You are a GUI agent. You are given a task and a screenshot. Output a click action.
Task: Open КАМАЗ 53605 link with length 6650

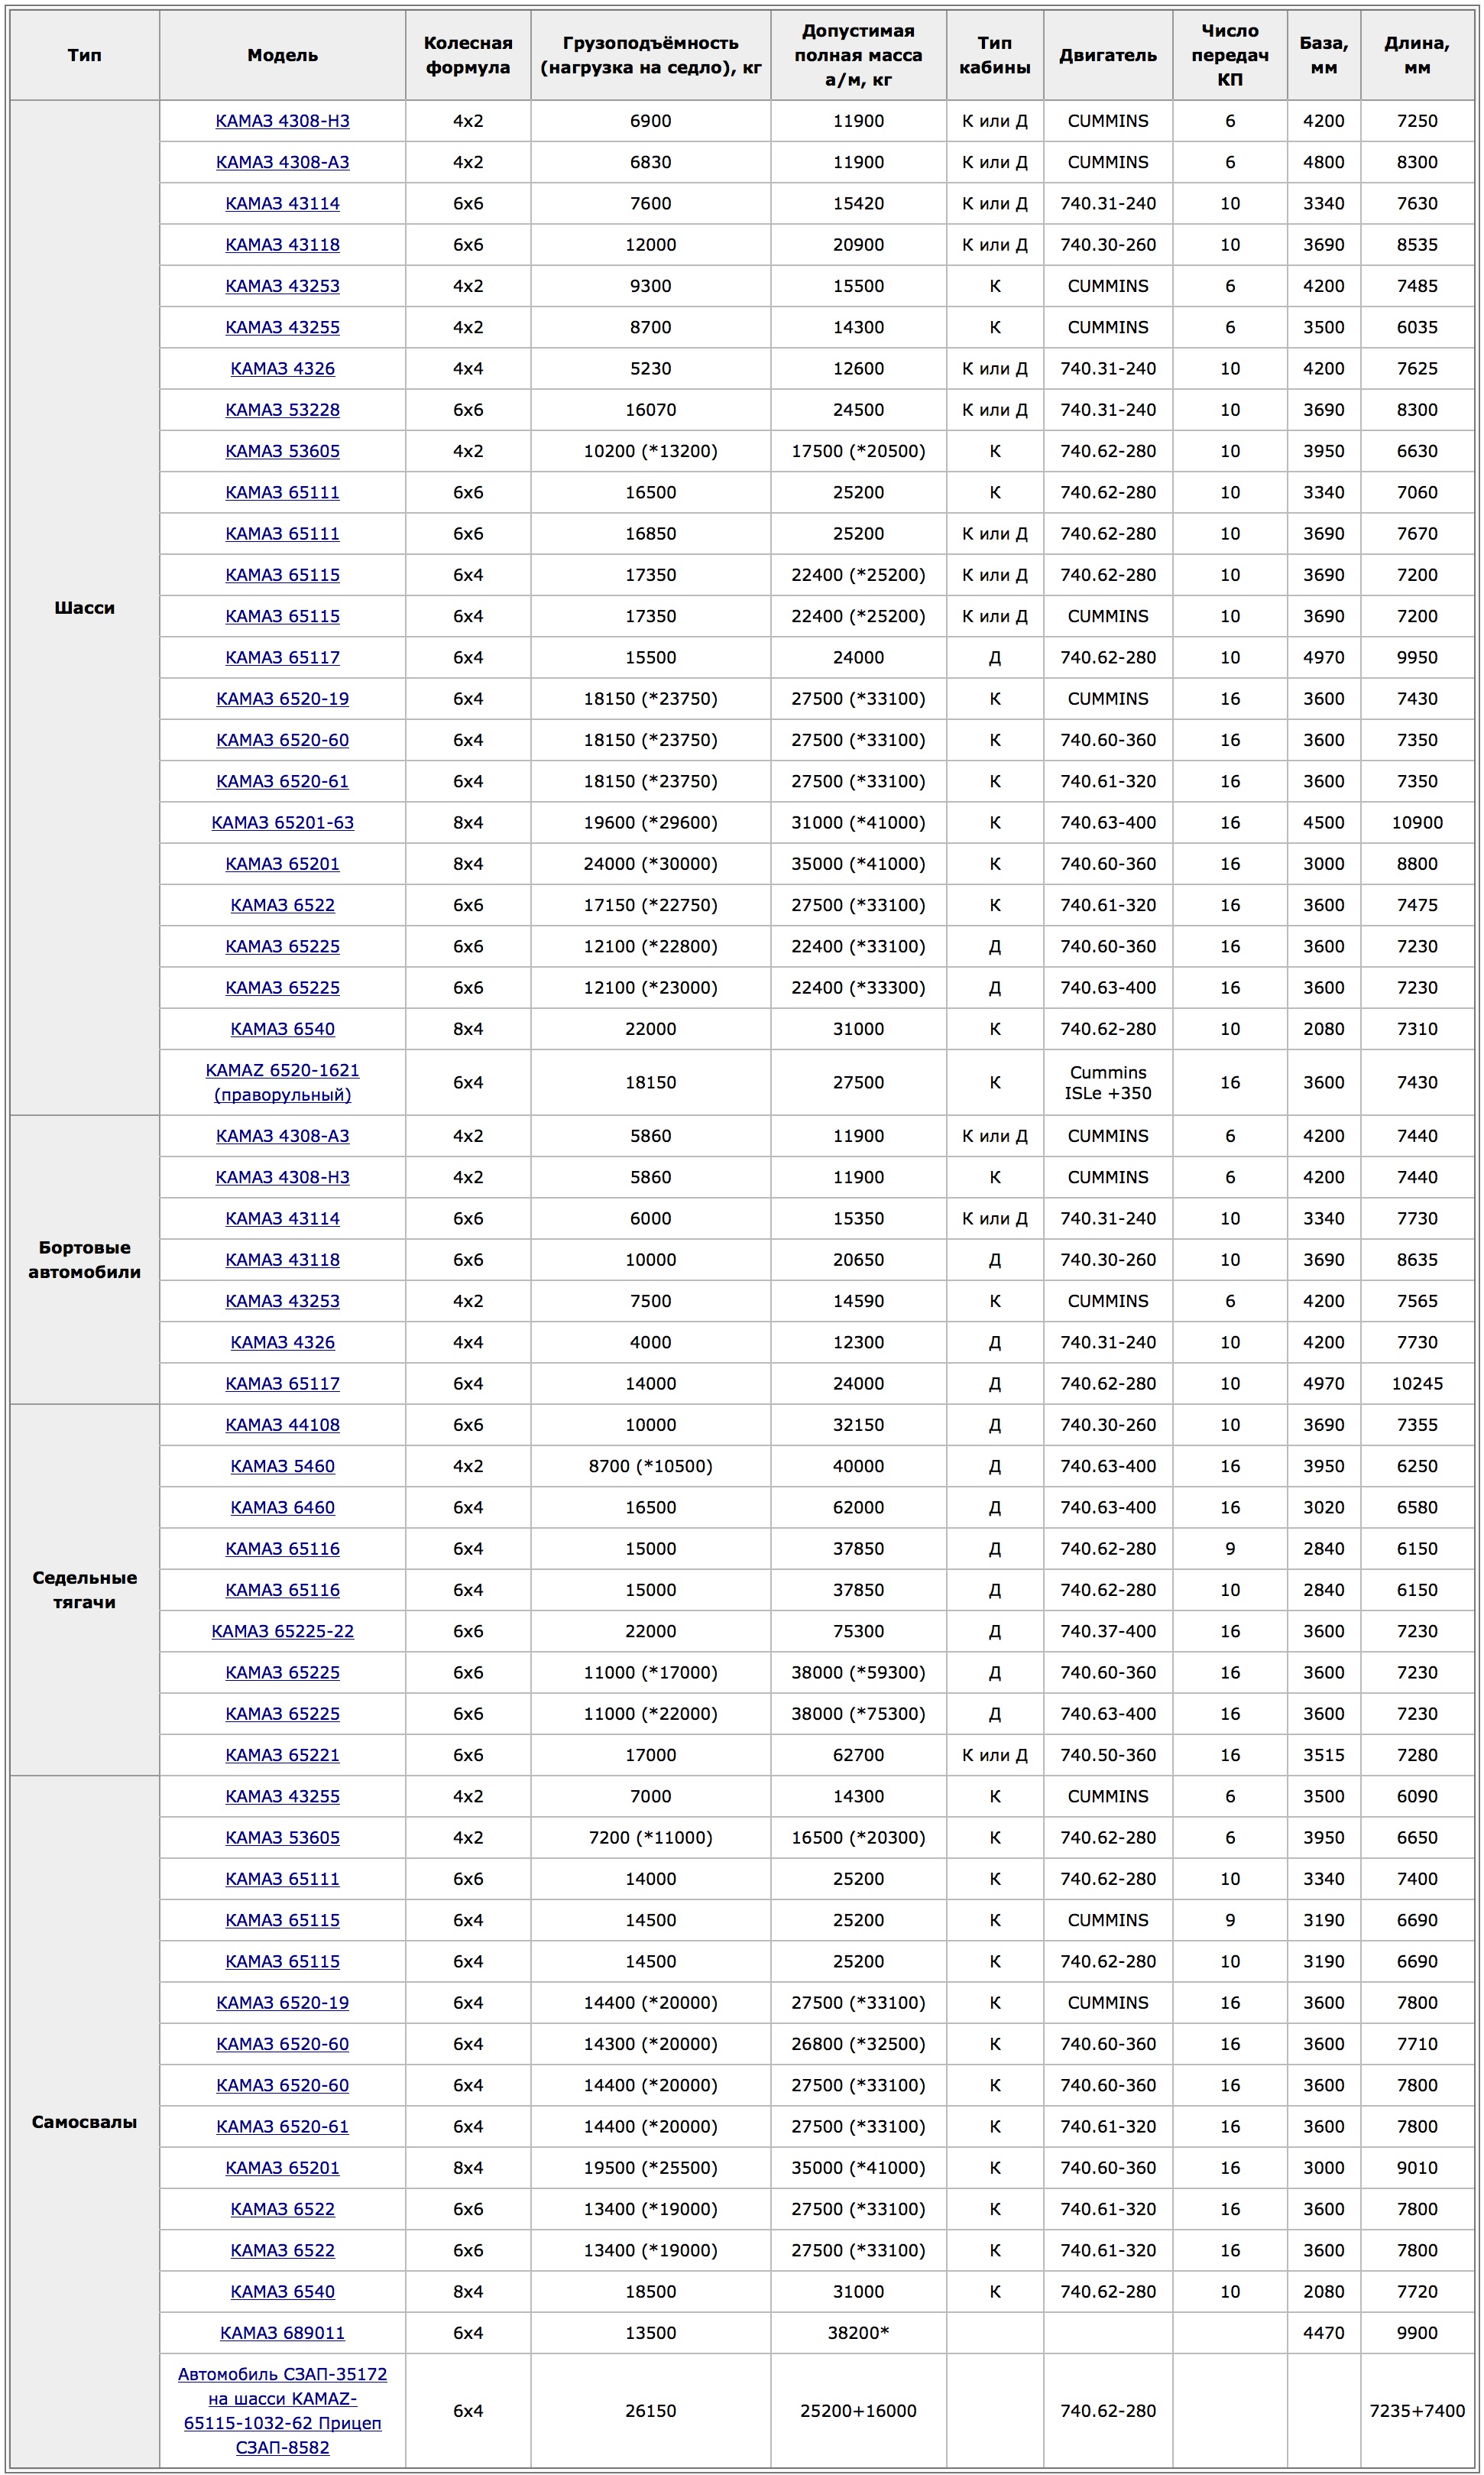pyautogui.click(x=282, y=1838)
